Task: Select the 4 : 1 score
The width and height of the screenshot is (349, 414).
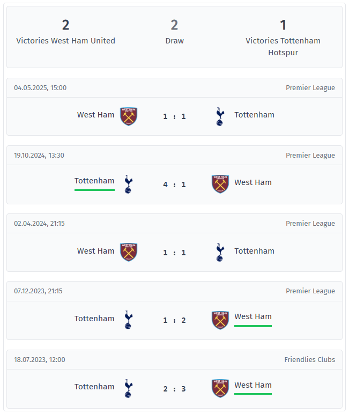Action: pos(175,184)
